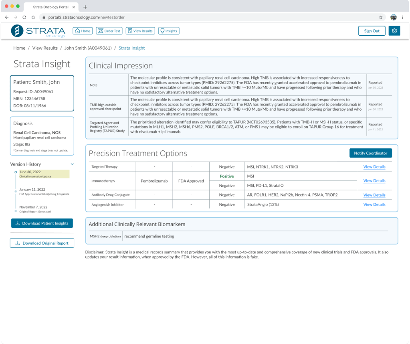
Task: Open the View Results nav item
Action: (140, 31)
